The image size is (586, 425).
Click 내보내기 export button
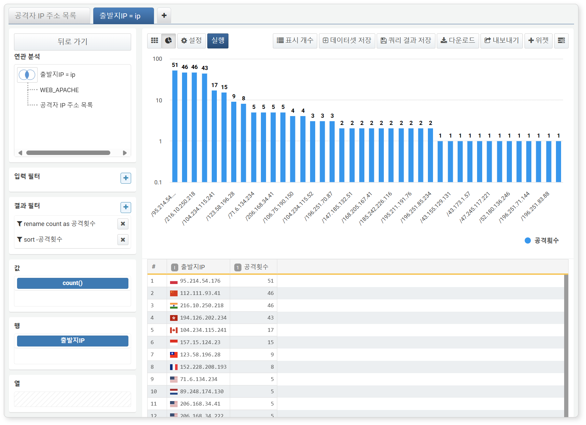tap(502, 41)
